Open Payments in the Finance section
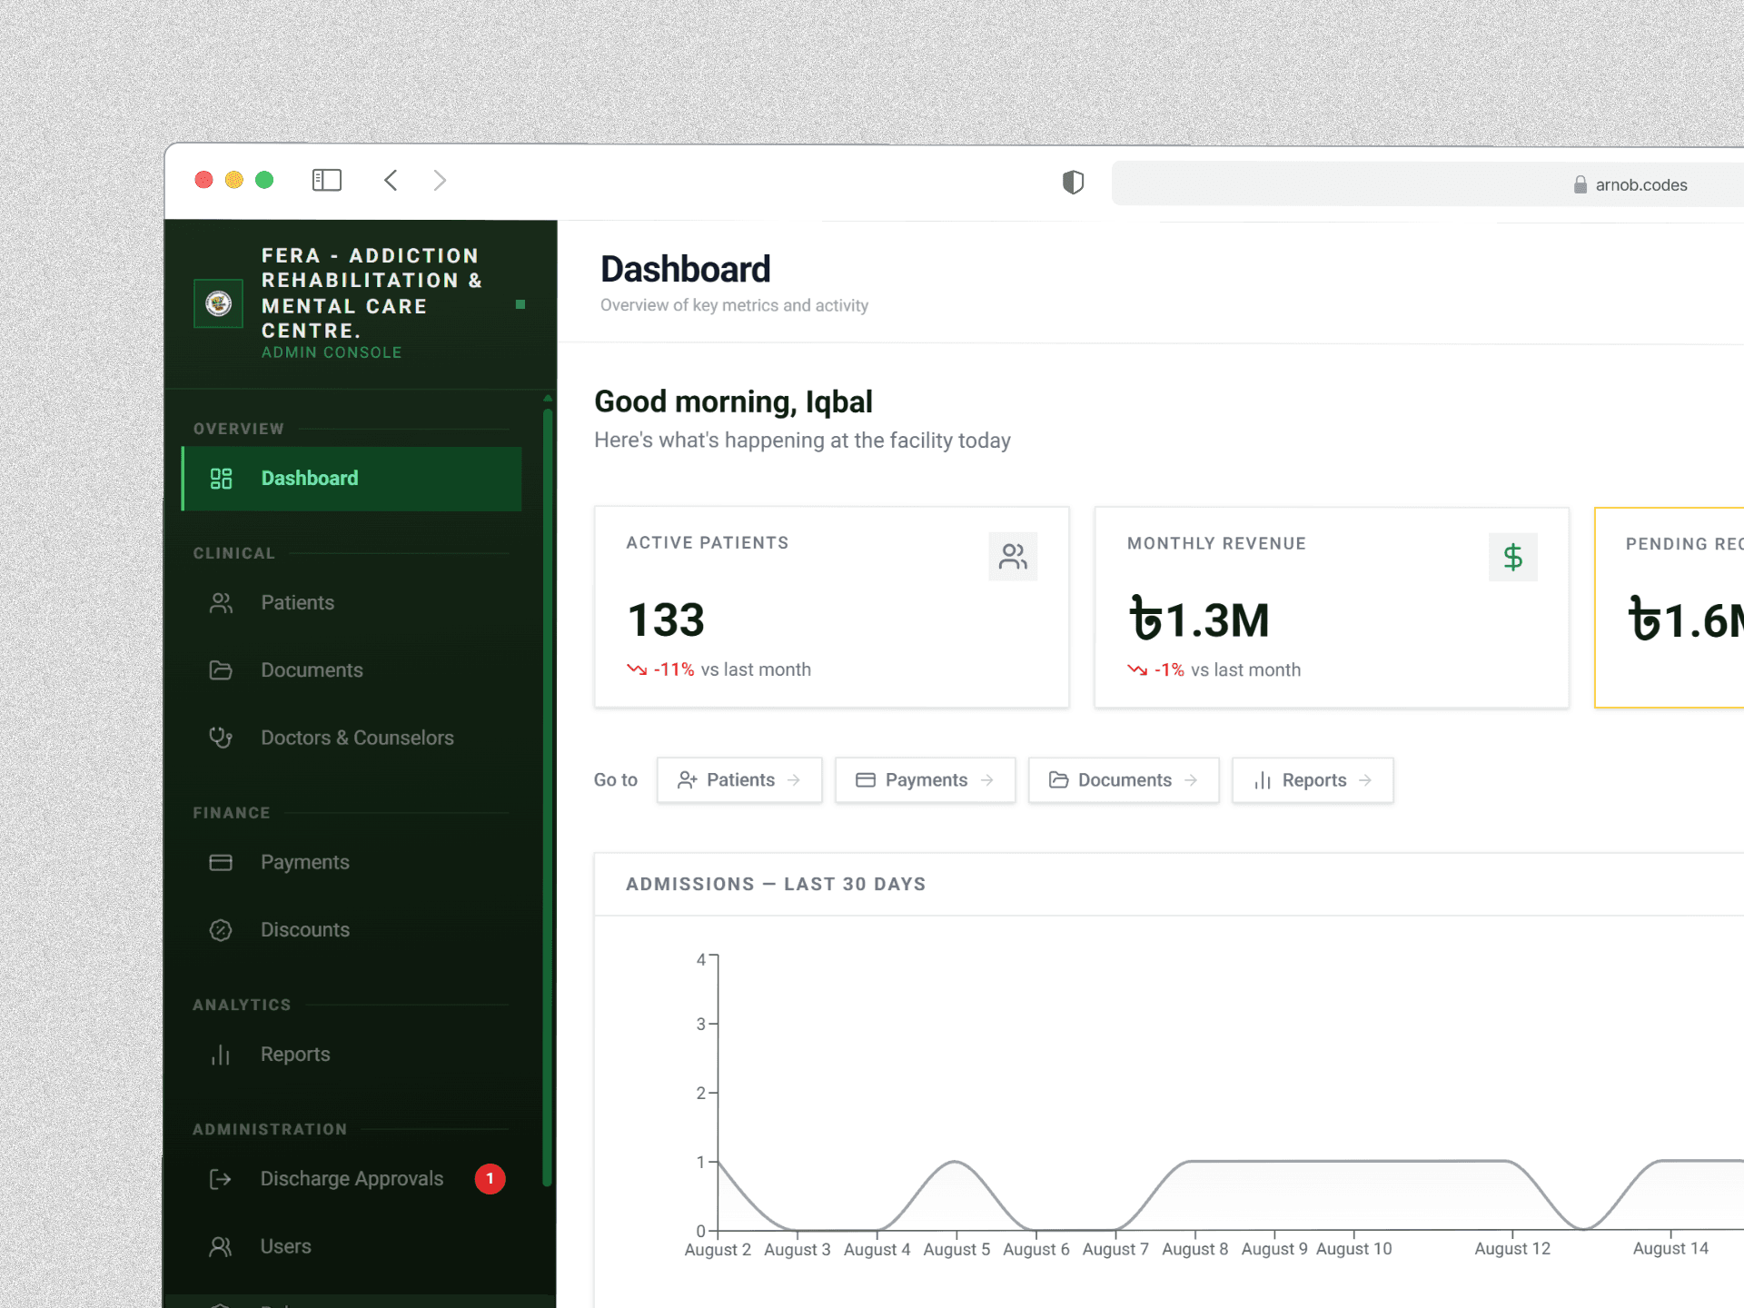Image resolution: width=1744 pixels, height=1308 pixels. pyautogui.click(x=352, y=862)
